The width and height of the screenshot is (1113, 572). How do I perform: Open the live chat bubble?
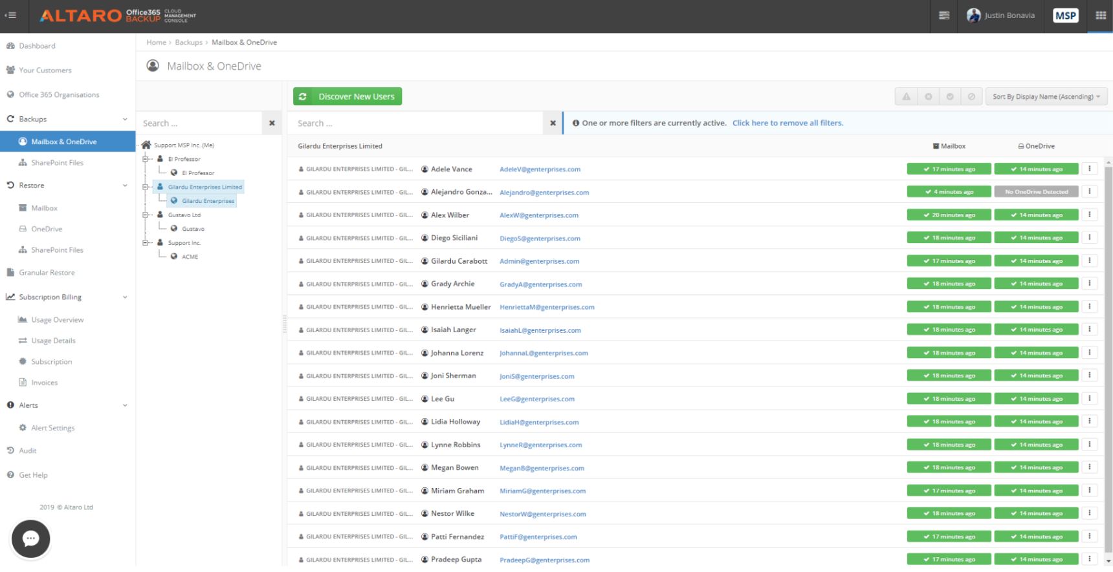30,538
